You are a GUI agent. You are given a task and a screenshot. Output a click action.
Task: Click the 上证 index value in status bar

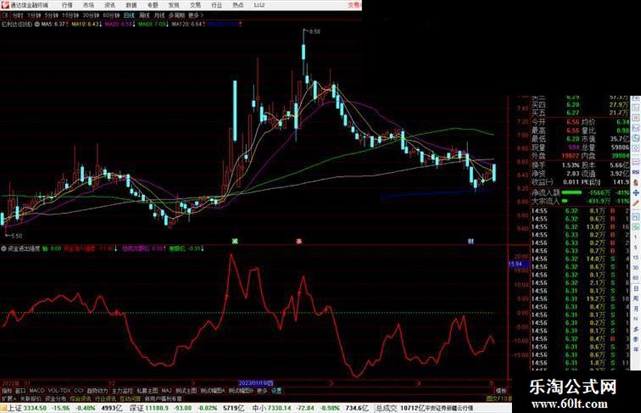click(35, 408)
